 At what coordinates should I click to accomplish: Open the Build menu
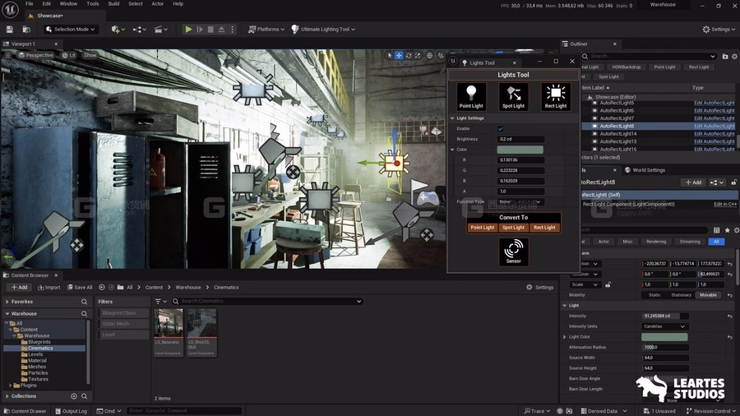pos(113,4)
